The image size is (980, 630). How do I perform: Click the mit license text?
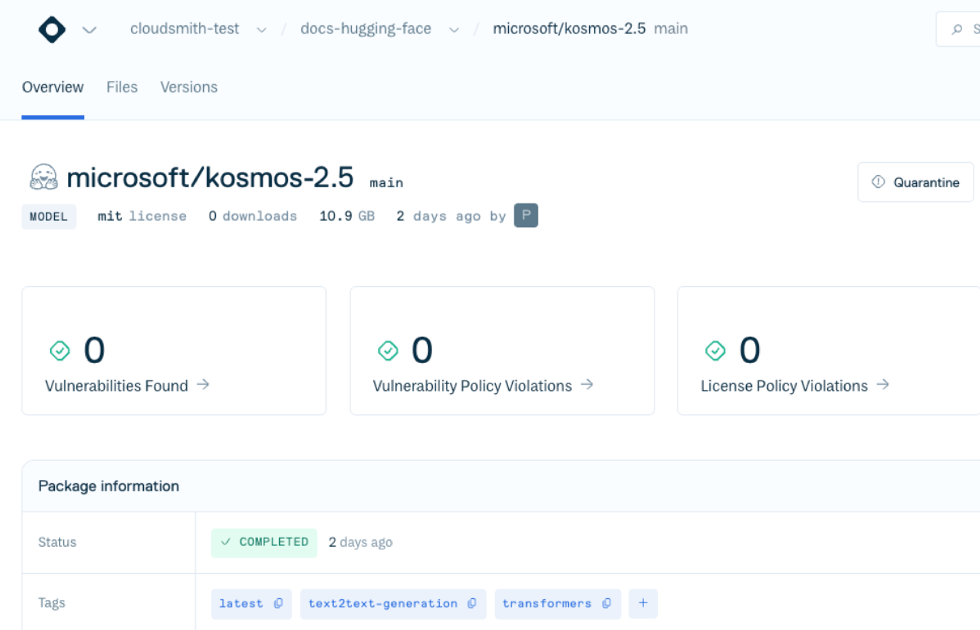pyautogui.click(x=142, y=216)
